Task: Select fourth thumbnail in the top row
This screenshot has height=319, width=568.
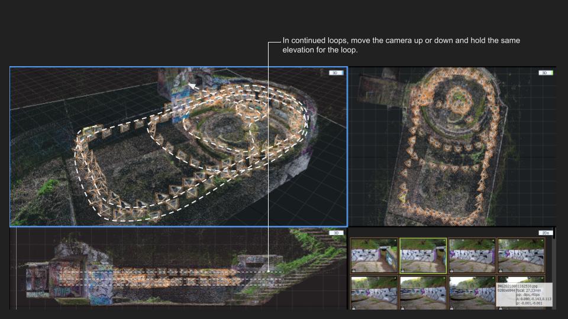Action: point(520,256)
